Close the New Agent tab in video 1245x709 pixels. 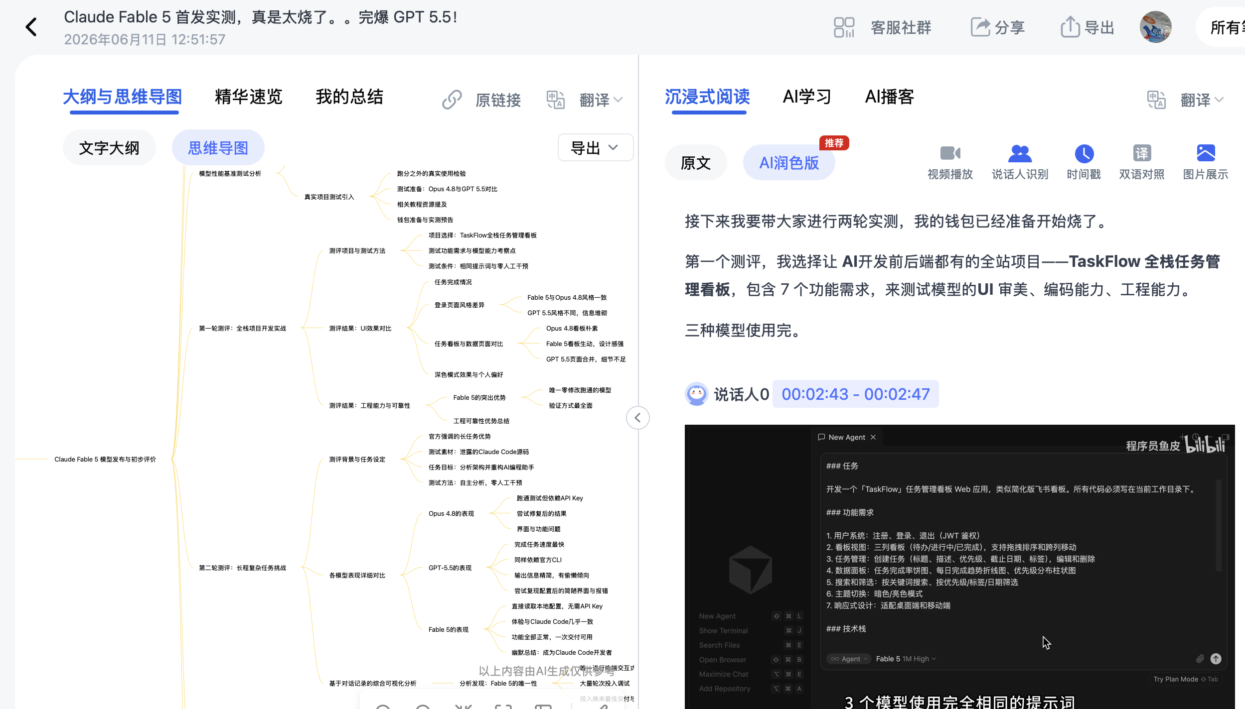[873, 437]
